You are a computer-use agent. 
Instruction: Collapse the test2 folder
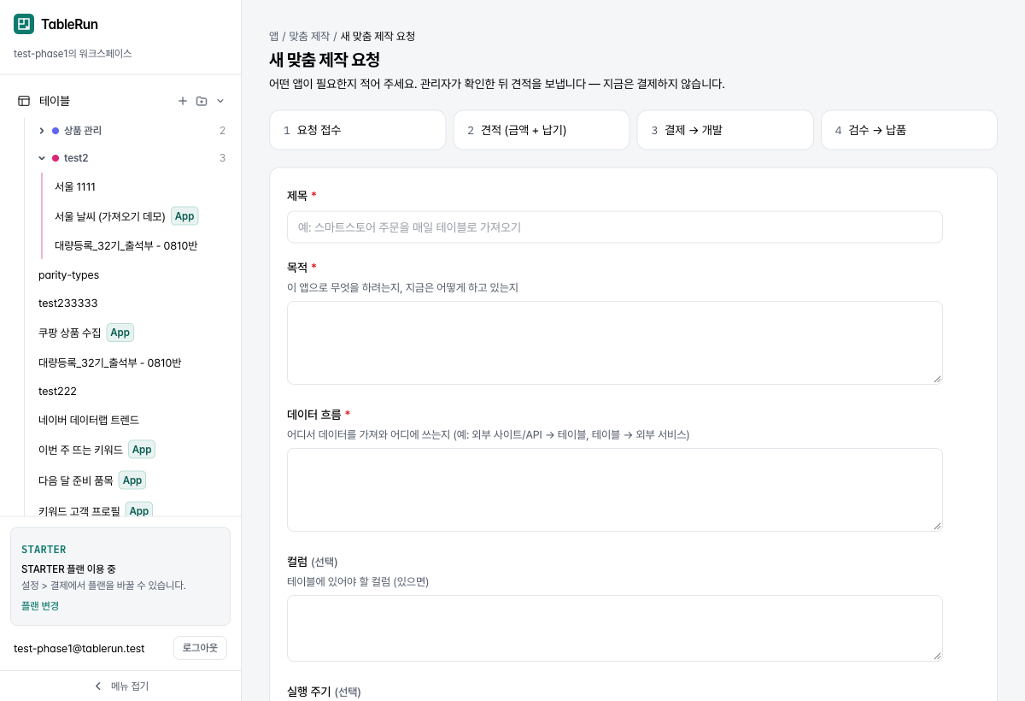click(x=42, y=158)
